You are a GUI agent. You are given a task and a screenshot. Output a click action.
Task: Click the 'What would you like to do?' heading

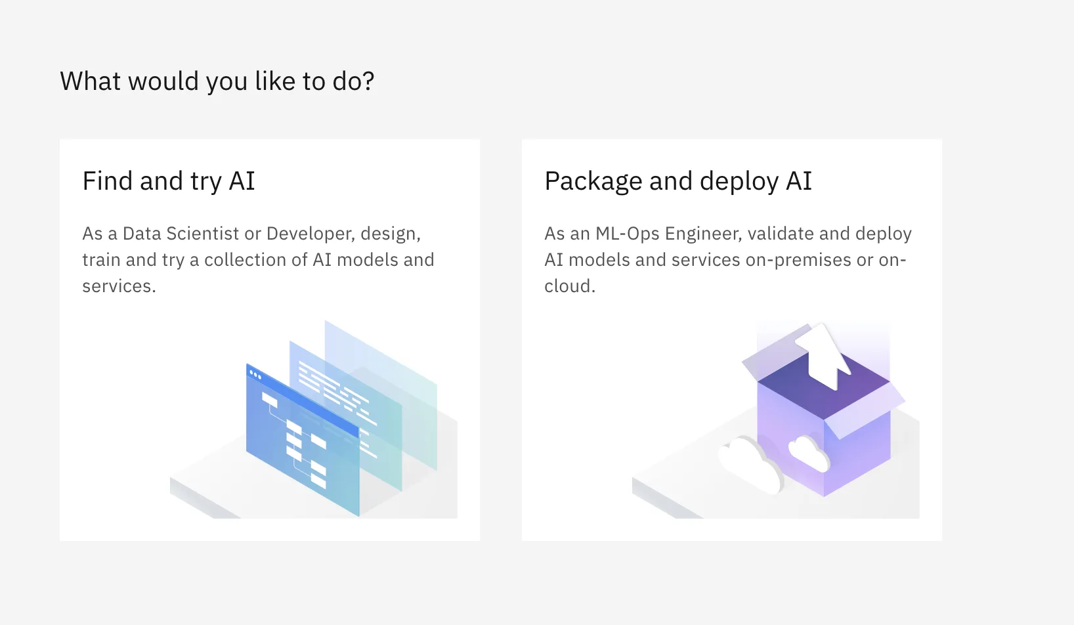217,81
